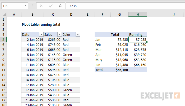Image resolution: width=185 pixels, height=106 pixels.
Task: Click the formula bar showing 7235
Action: pyautogui.click(x=126, y=6)
